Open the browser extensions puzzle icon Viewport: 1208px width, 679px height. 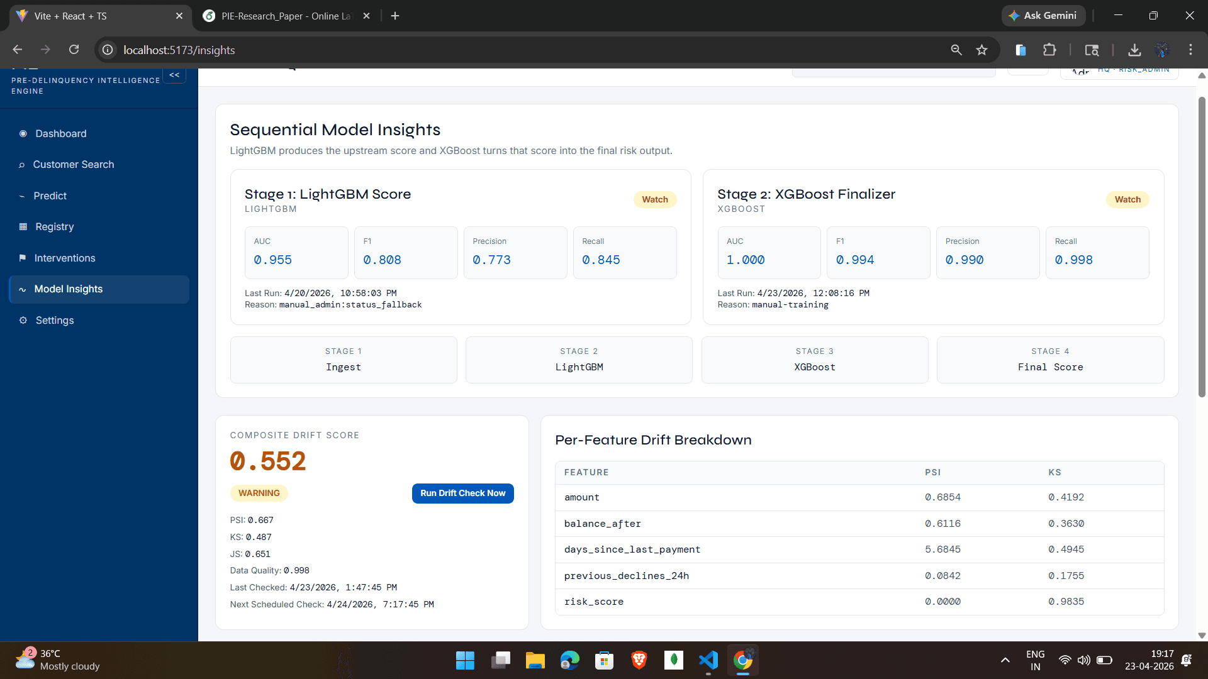pyautogui.click(x=1049, y=50)
